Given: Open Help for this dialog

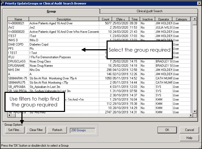Looking at the screenshot, I should click(x=189, y=138).
